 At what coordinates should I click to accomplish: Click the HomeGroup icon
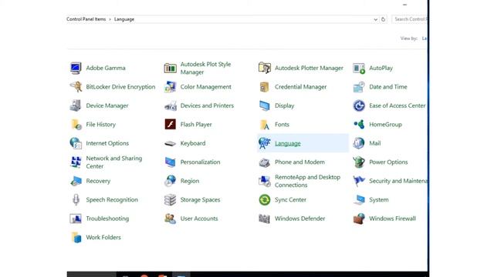click(x=359, y=125)
